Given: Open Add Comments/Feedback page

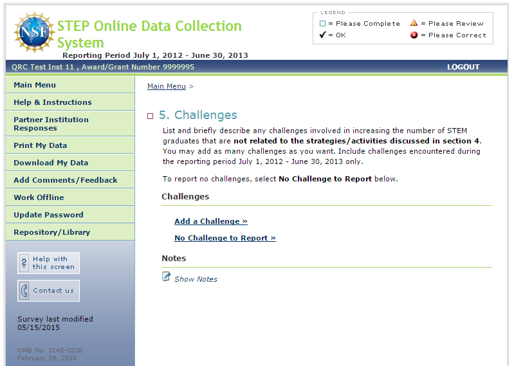Looking at the screenshot, I should tap(65, 180).
